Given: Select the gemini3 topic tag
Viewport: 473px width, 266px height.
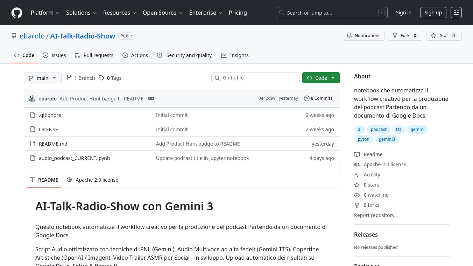Looking at the screenshot, I should pos(387,139).
